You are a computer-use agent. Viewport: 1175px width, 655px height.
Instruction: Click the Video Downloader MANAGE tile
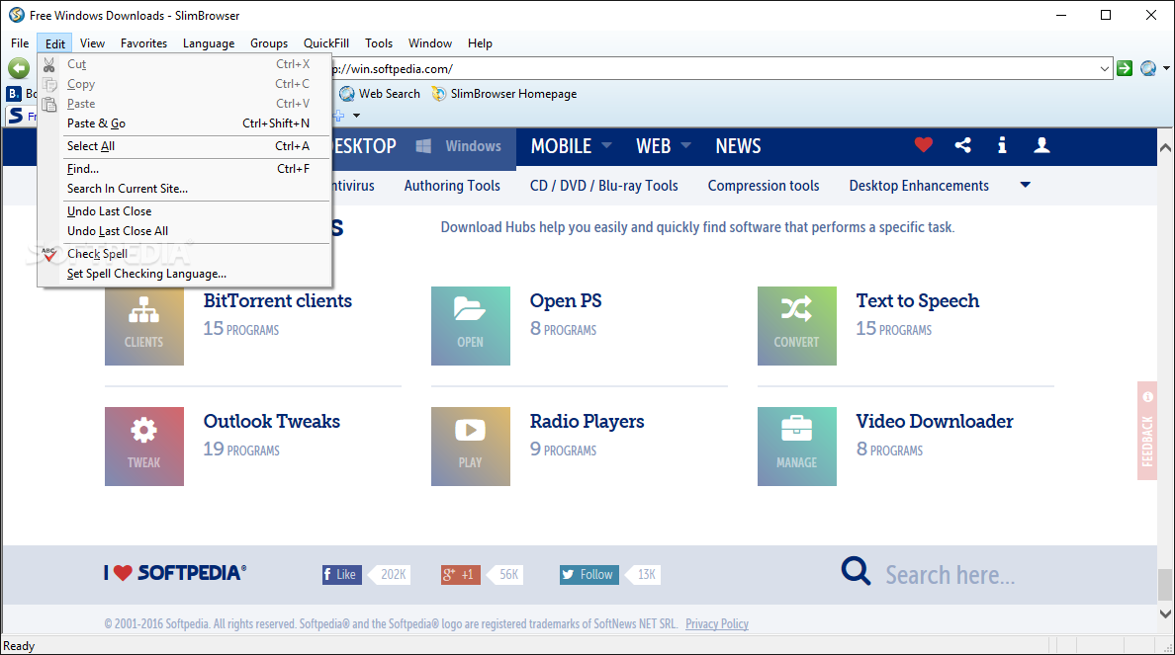point(796,447)
